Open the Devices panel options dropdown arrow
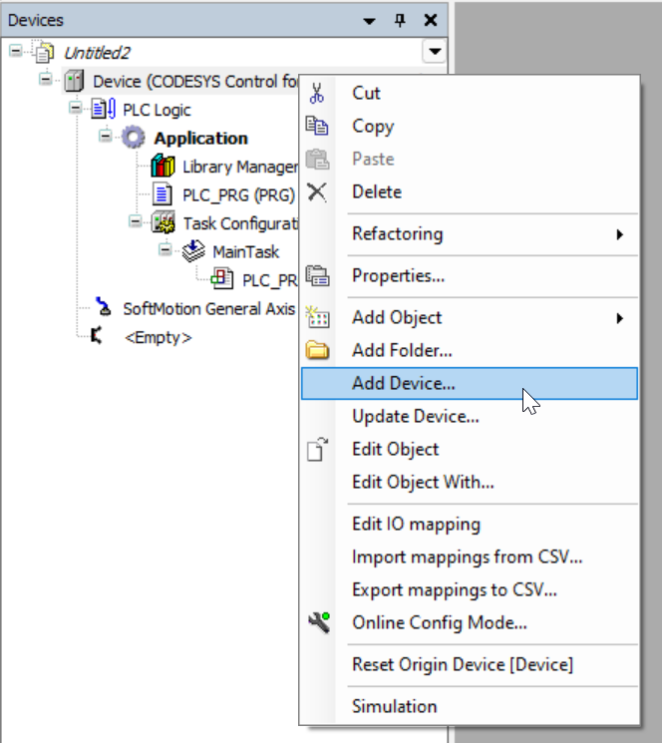The width and height of the screenshot is (662, 743). 369,21
